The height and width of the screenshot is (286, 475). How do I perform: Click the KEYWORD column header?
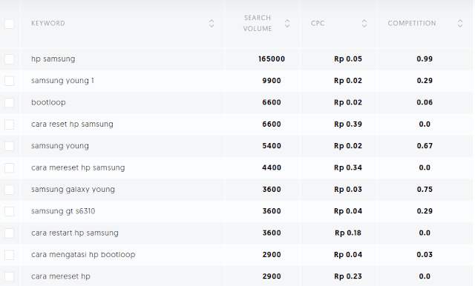(47, 23)
